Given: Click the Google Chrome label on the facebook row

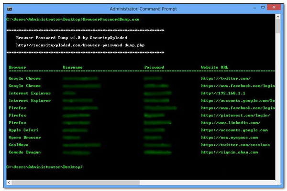Looking at the screenshot, I should point(25,86).
